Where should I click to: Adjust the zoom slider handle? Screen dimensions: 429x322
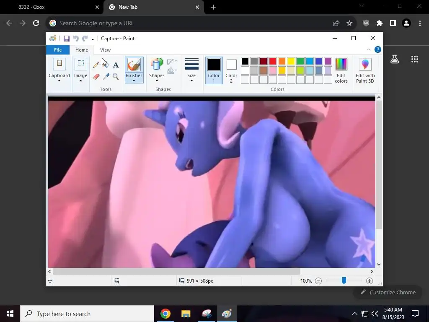pyautogui.click(x=344, y=280)
